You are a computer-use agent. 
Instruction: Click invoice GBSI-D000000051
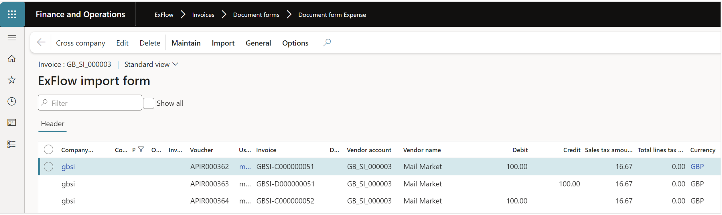coord(285,184)
